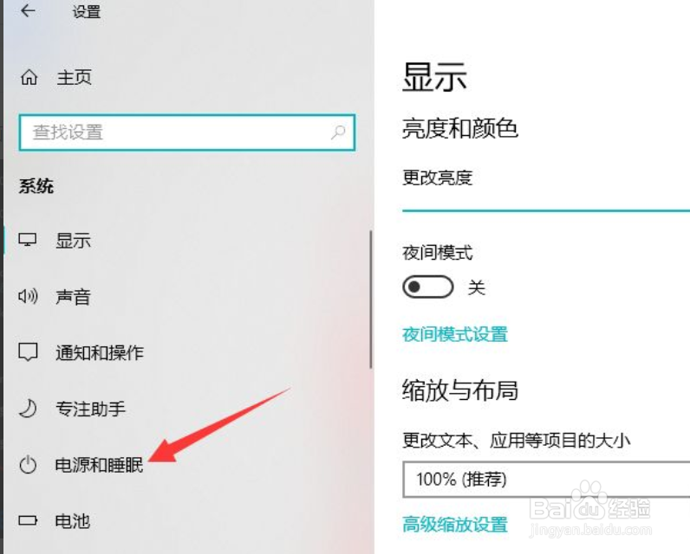Image resolution: width=690 pixels, height=554 pixels.
Task: Select 专注助手 in sidebar
Action: pyautogui.click(x=90, y=409)
